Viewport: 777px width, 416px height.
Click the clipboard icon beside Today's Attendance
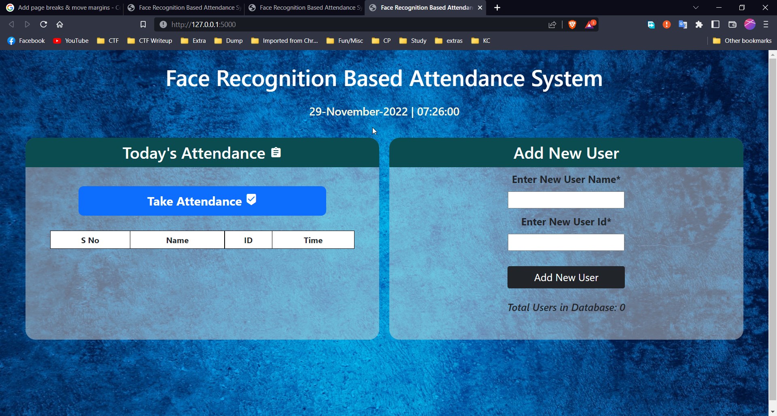[276, 152]
